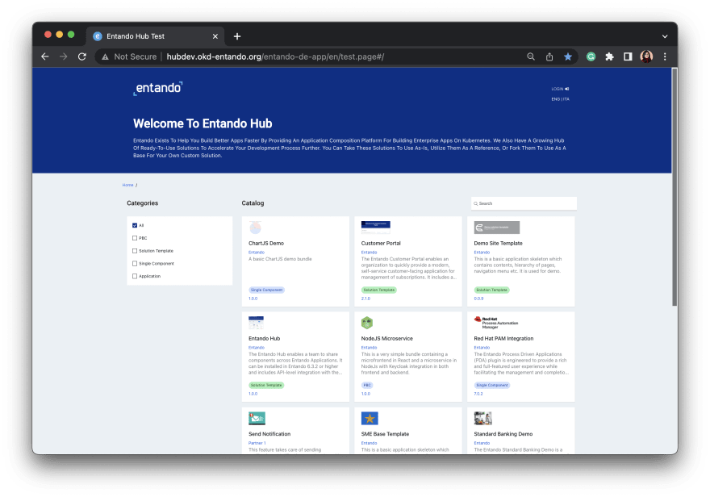Select the Entando Hub Test tab

click(x=154, y=36)
